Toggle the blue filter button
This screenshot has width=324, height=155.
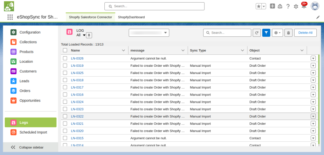(266, 33)
